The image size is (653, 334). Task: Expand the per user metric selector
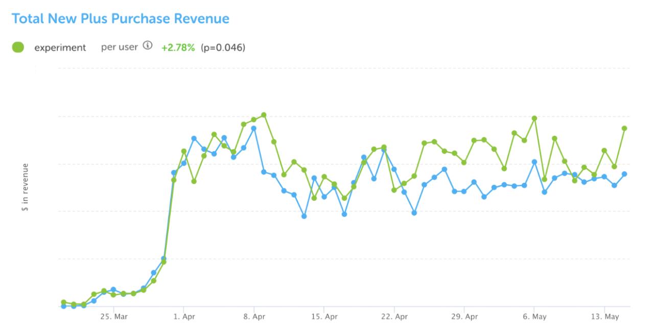click(121, 46)
